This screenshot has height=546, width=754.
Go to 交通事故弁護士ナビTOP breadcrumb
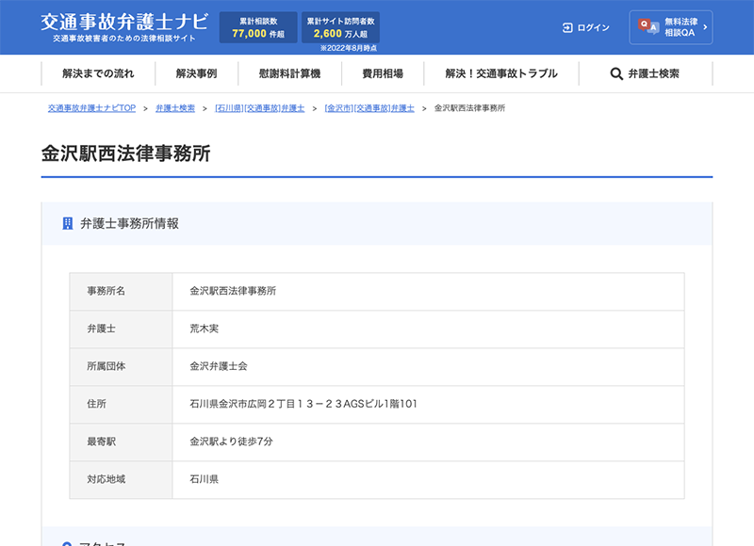pyautogui.click(x=91, y=108)
